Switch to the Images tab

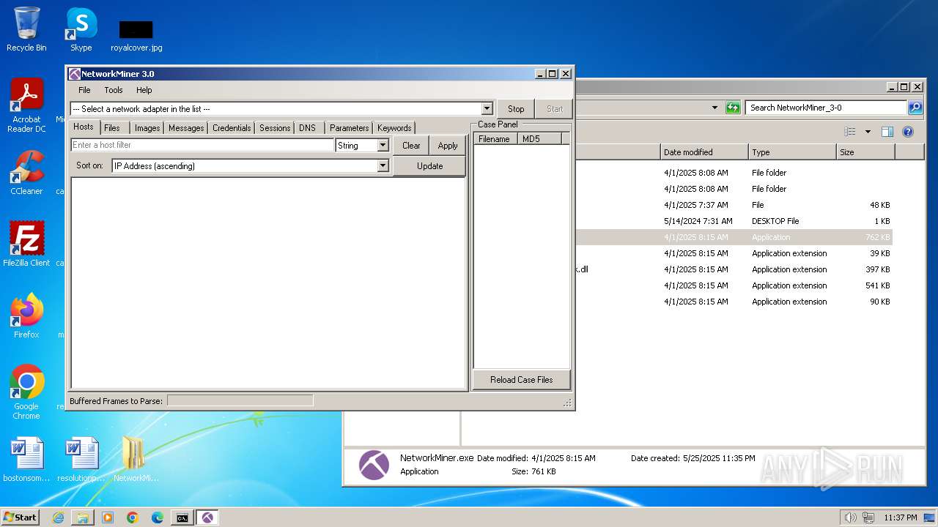(147, 127)
